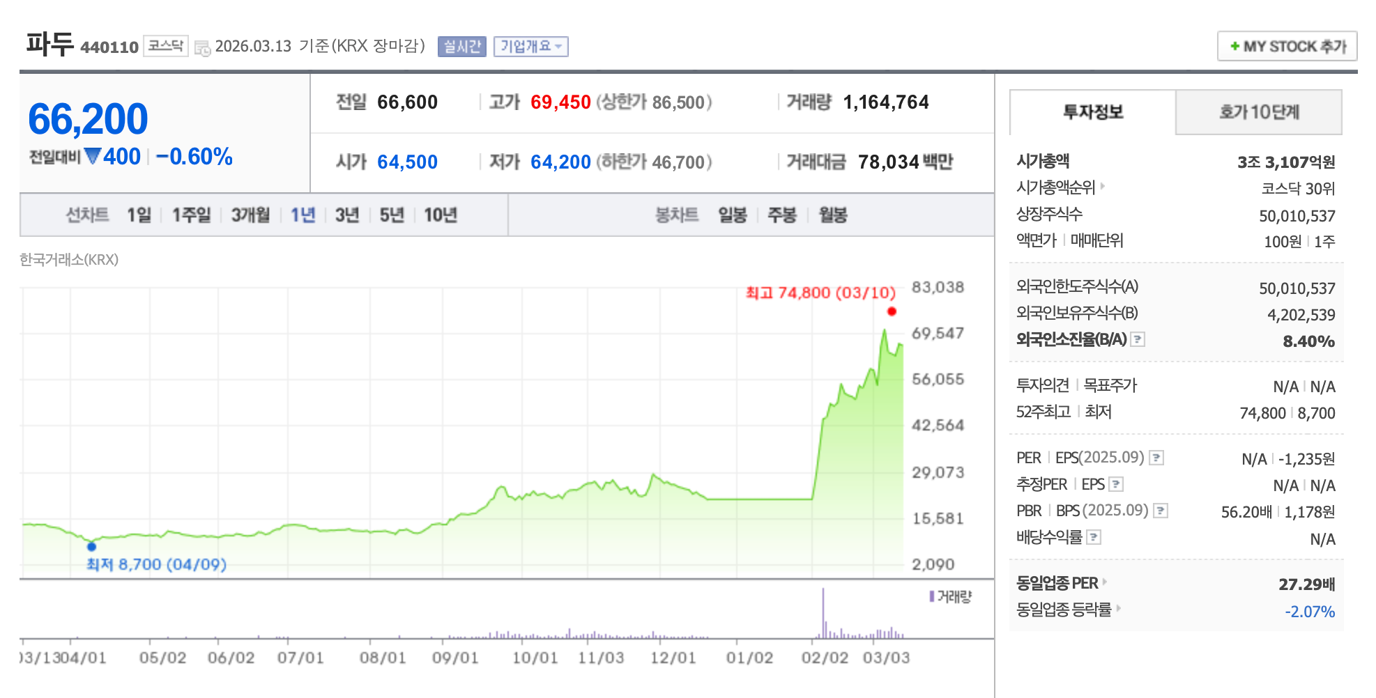Viewport: 1376px width, 698px height.
Task: Click the stock code 440110
Action: 109,47
